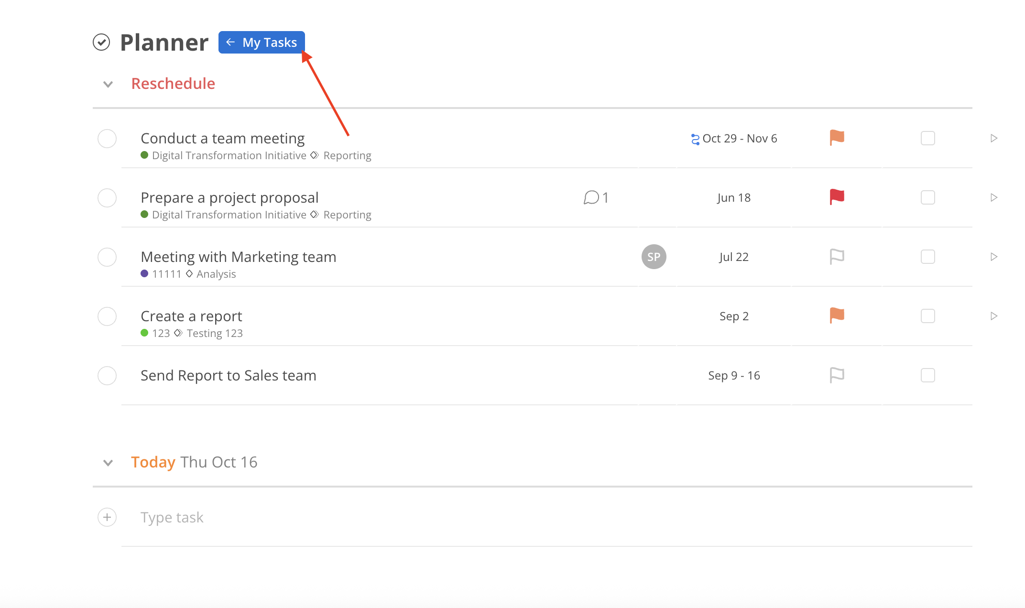Click the plus icon beside Type task
This screenshot has height=608, width=1025.
107,517
